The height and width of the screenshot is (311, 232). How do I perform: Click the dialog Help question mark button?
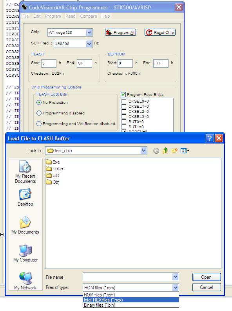[210, 138]
